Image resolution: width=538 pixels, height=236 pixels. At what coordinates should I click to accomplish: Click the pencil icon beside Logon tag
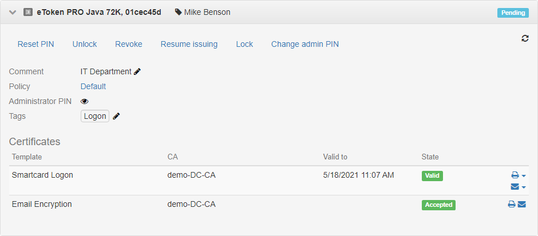tap(117, 116)
